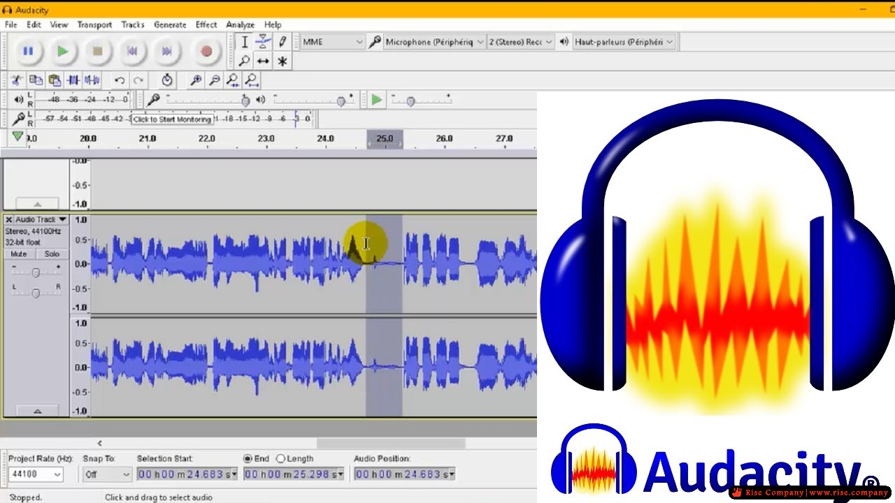This screenshot has width=895, height=503.
Task: Select the Selection (I-beam) tool
Action: pos(244,42)
